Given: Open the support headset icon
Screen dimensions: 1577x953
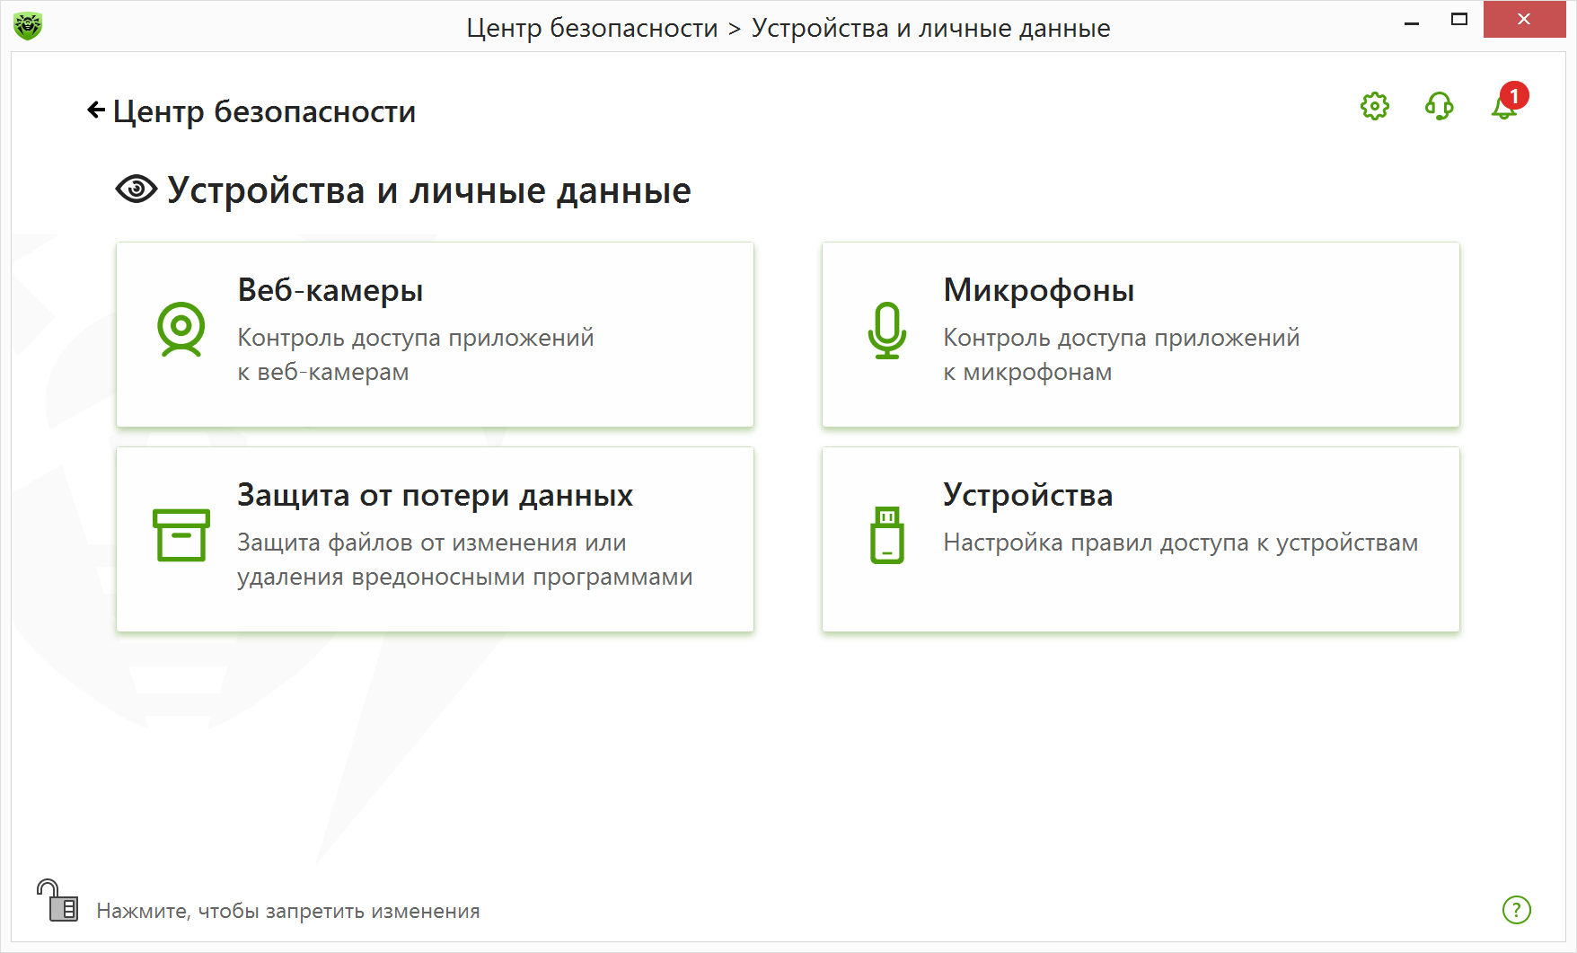Looking at the screenshot, I should 1439,106.
